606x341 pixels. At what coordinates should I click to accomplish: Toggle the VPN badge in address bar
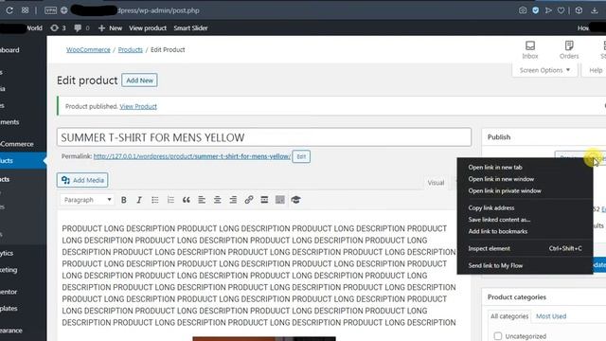(50, 10)
